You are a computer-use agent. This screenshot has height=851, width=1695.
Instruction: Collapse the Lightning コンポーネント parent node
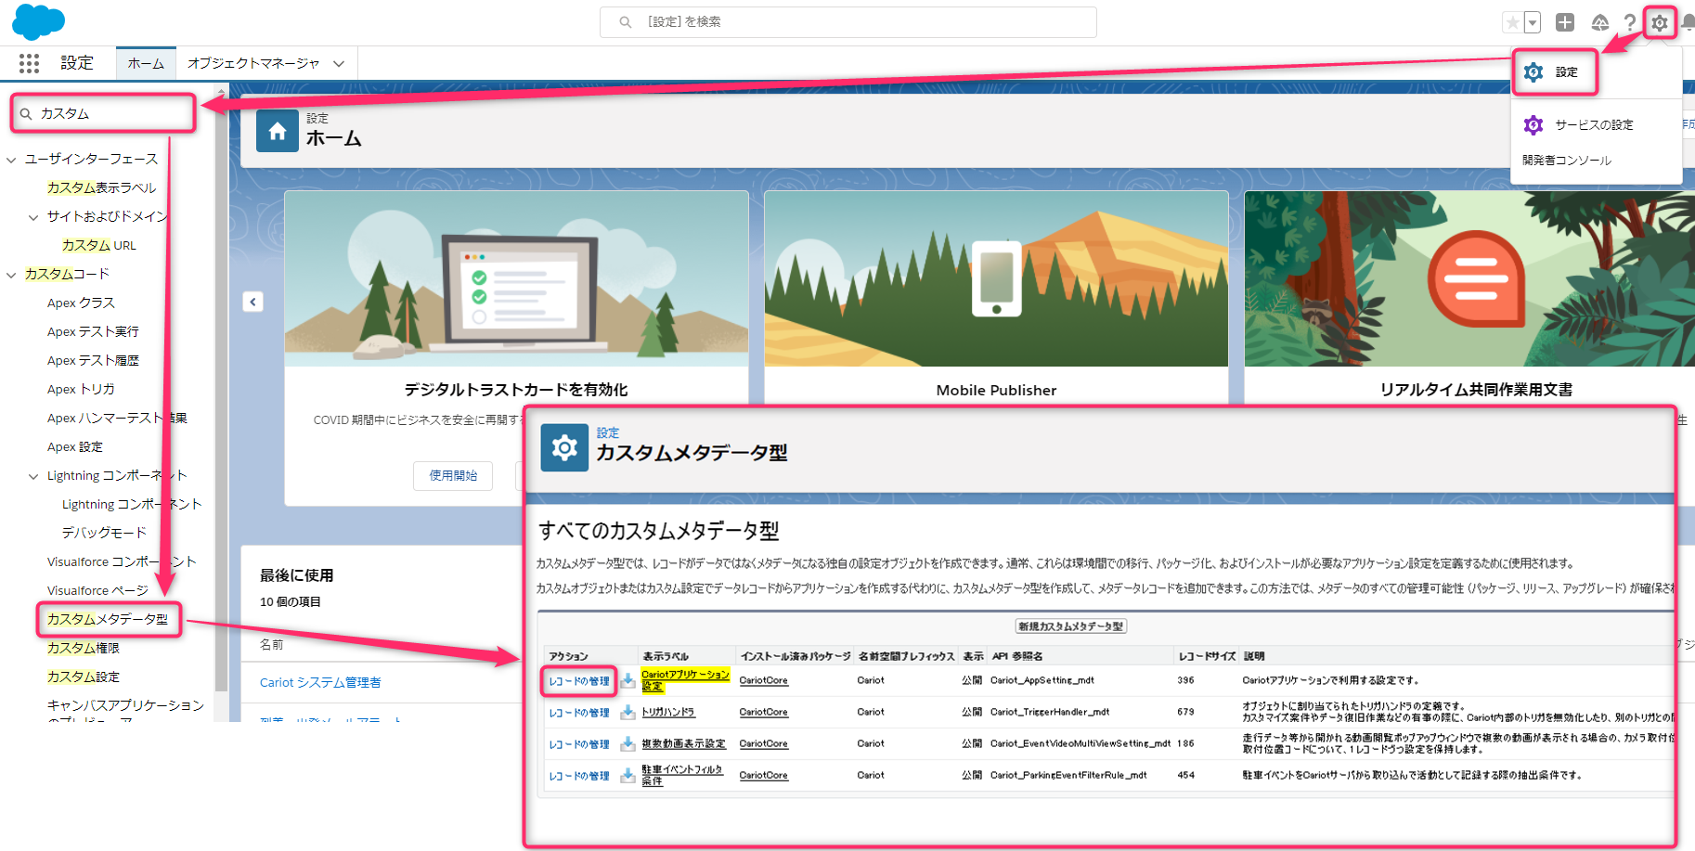pyautogui.click(x=33, y=476)
